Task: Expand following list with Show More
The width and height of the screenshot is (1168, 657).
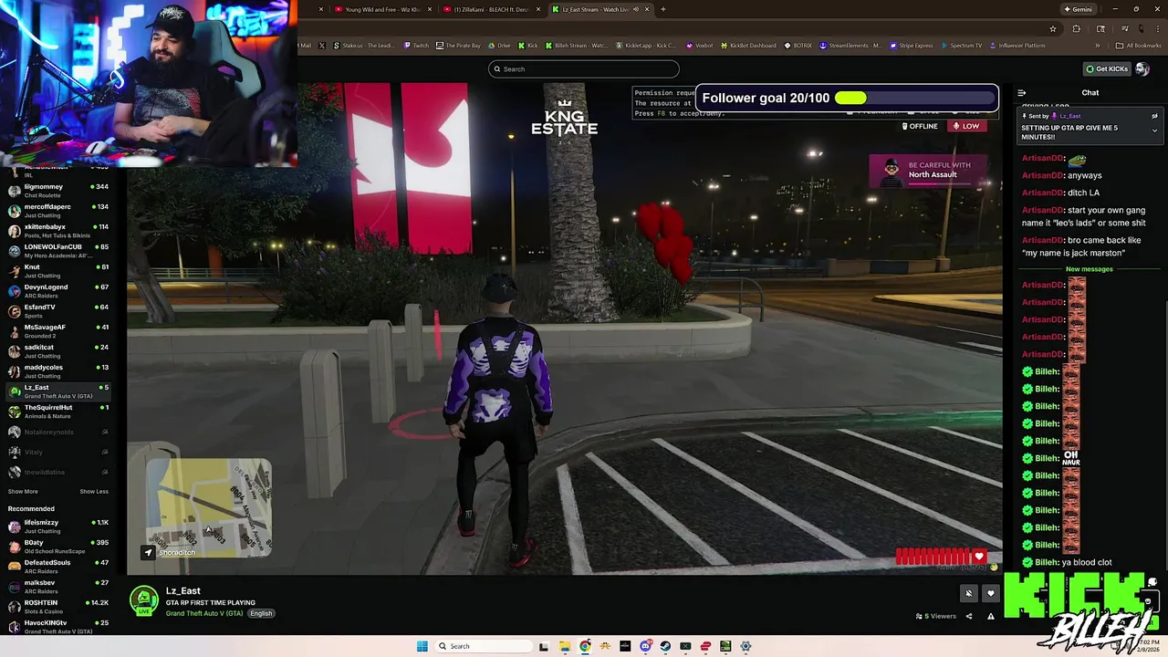Action: point(23,492)
